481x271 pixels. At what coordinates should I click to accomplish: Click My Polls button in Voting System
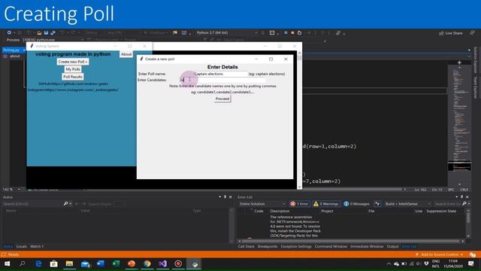73,69
